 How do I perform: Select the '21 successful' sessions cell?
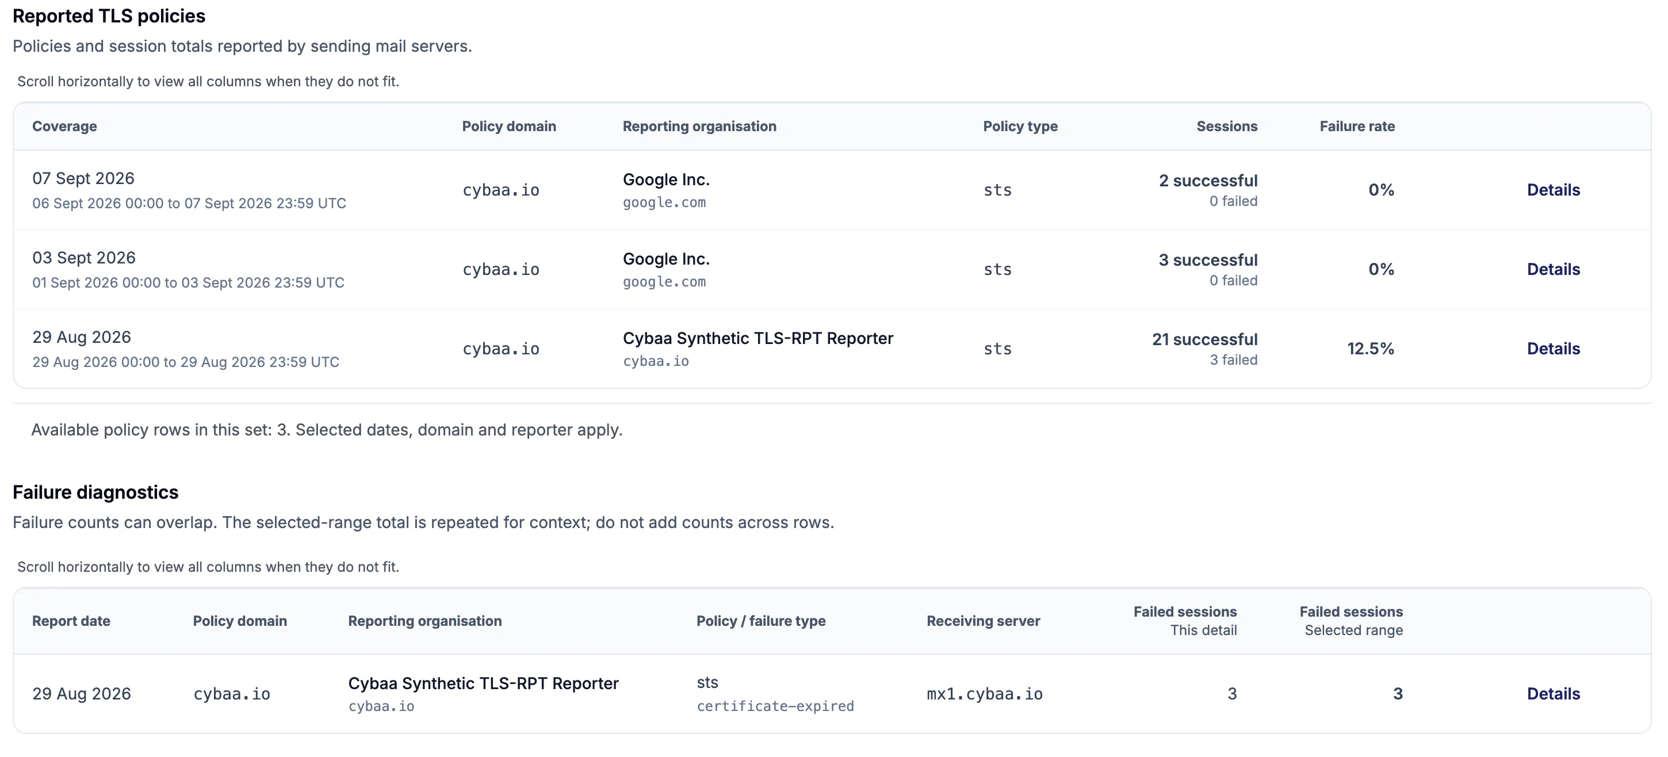(1204, 339)
